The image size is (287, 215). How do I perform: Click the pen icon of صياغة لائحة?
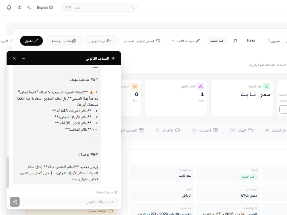(x=198, y=41)
